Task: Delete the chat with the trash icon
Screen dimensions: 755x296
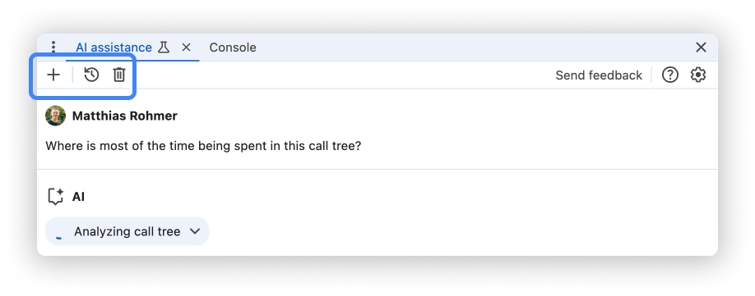Action: (x=119, y=75)
